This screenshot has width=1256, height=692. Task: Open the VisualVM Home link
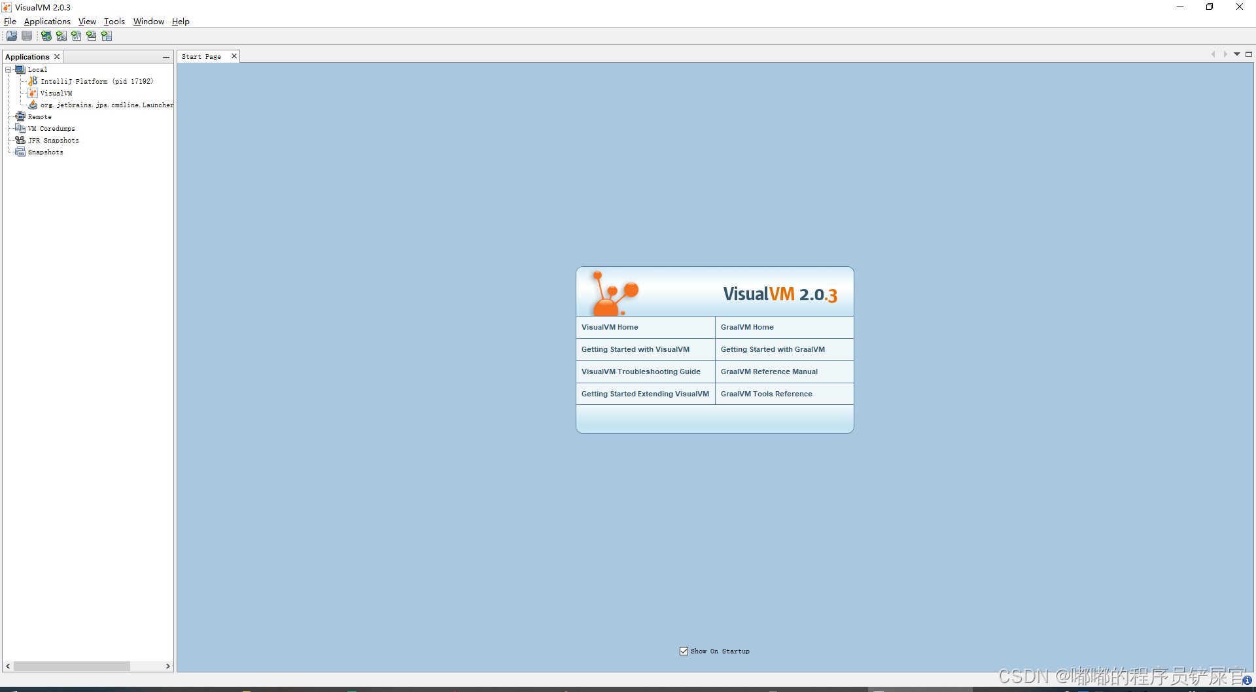pos(610,327)
